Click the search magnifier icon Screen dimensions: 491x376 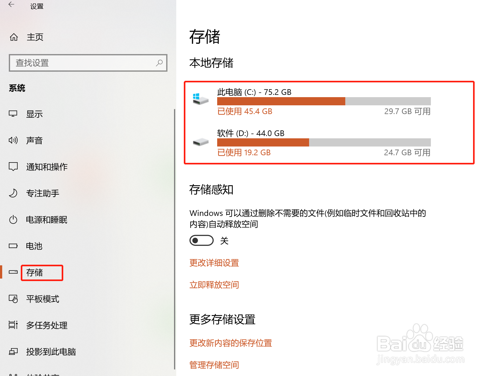(x=159, y=63)
